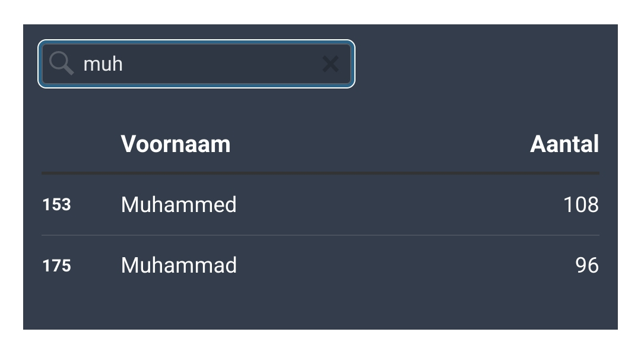The width and height of the screenshot is (641, 354).
Task: Sort by the Voornaam column header
Action: tap(176, 144)
